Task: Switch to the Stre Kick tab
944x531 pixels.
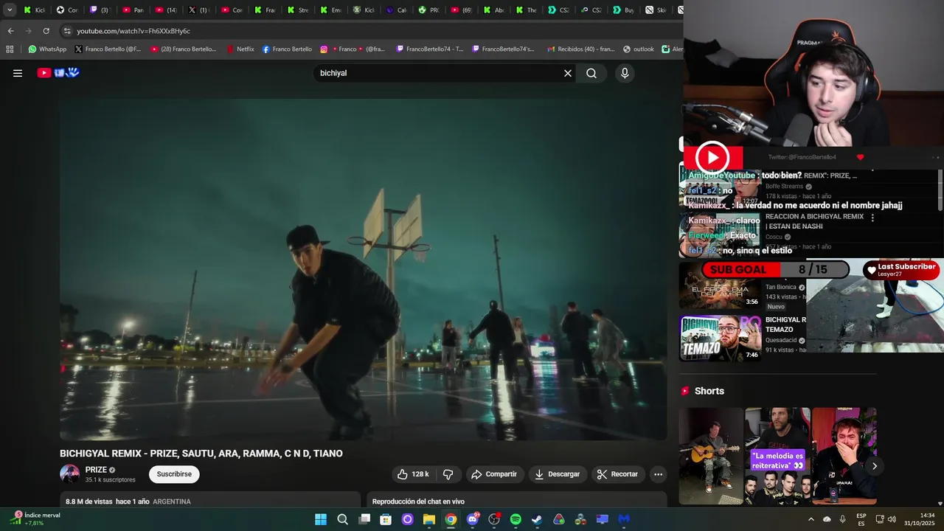Action: pos(297,10)
